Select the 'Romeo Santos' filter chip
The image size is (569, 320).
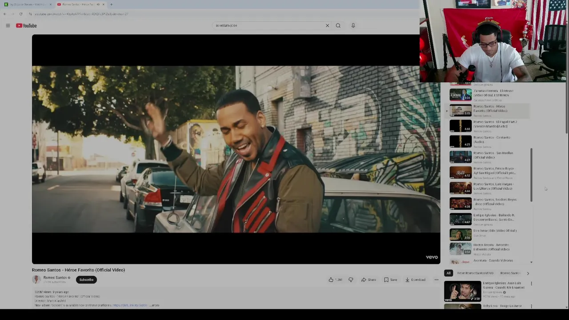[x=509, y=273]
